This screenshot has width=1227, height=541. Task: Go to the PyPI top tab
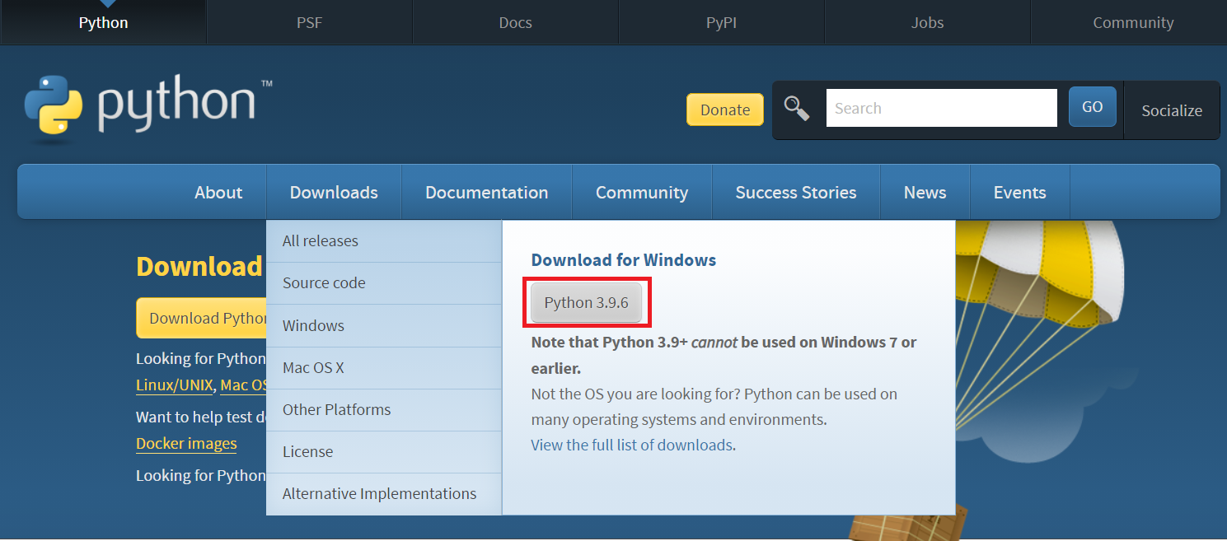[721, 22]
